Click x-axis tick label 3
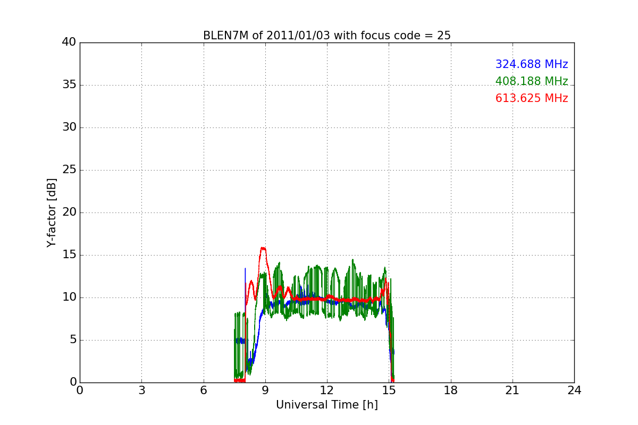The image size is (638, 425). coord(141,390)
